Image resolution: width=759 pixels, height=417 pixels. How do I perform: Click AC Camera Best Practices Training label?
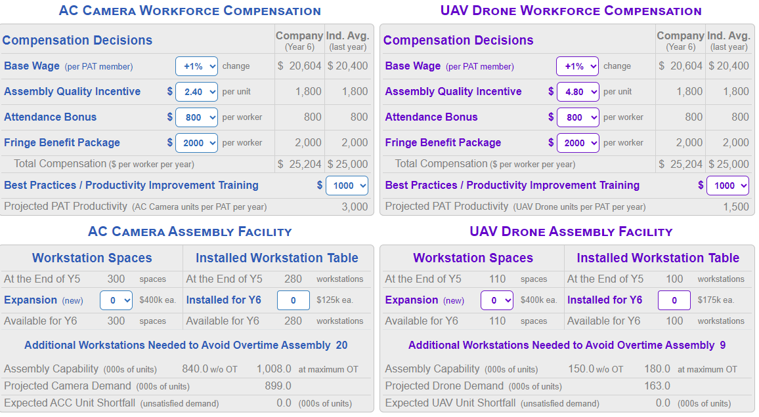pyautogui.click(x=131, y=185)
